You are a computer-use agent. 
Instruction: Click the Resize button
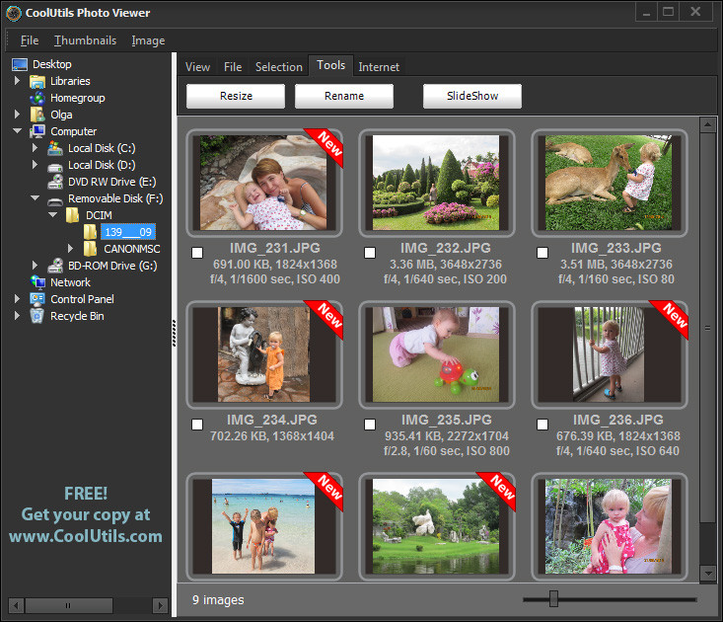(x=236, y=96)
